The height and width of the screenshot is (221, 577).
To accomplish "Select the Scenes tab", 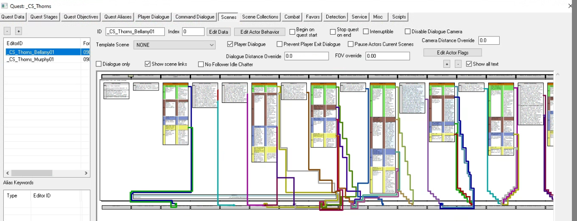I will [229, 17].
